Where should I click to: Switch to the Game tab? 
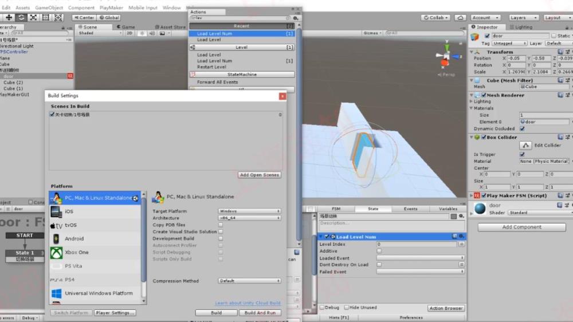tap(125, 27)
